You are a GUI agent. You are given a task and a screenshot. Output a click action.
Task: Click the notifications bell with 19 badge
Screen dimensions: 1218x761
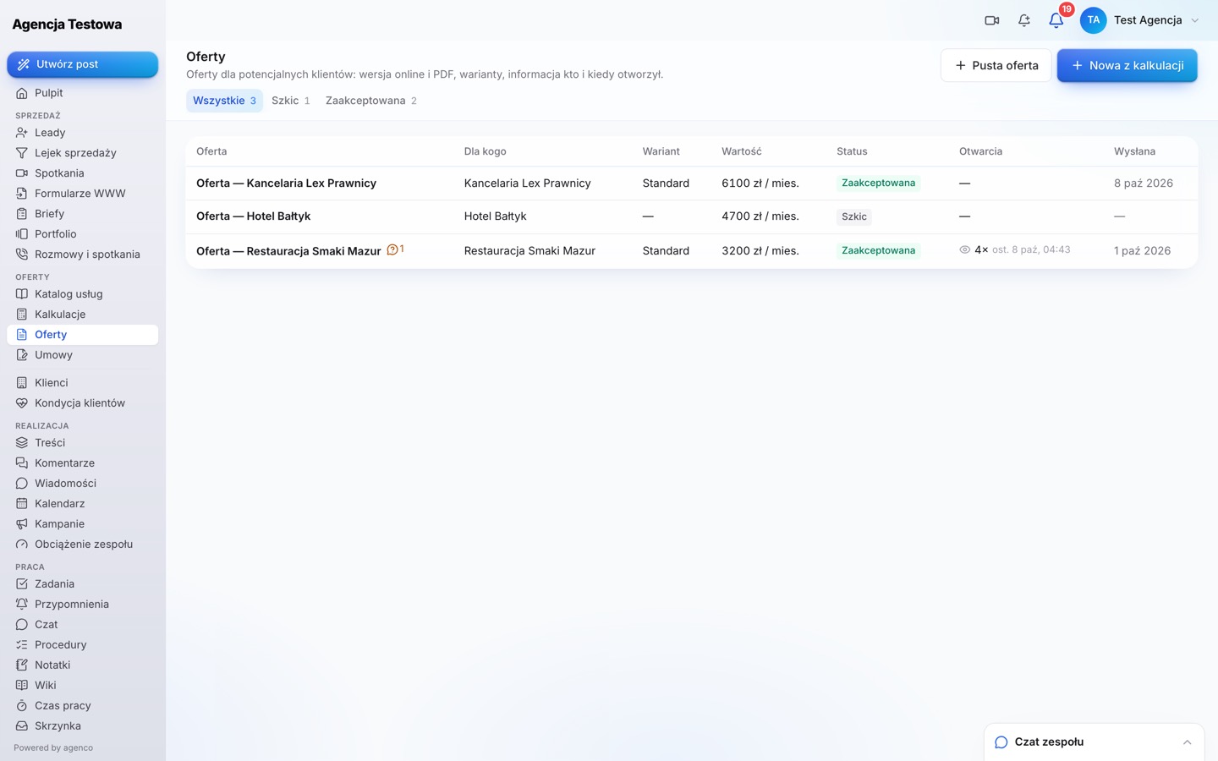pyautogui.click(x=1056, y=20)
